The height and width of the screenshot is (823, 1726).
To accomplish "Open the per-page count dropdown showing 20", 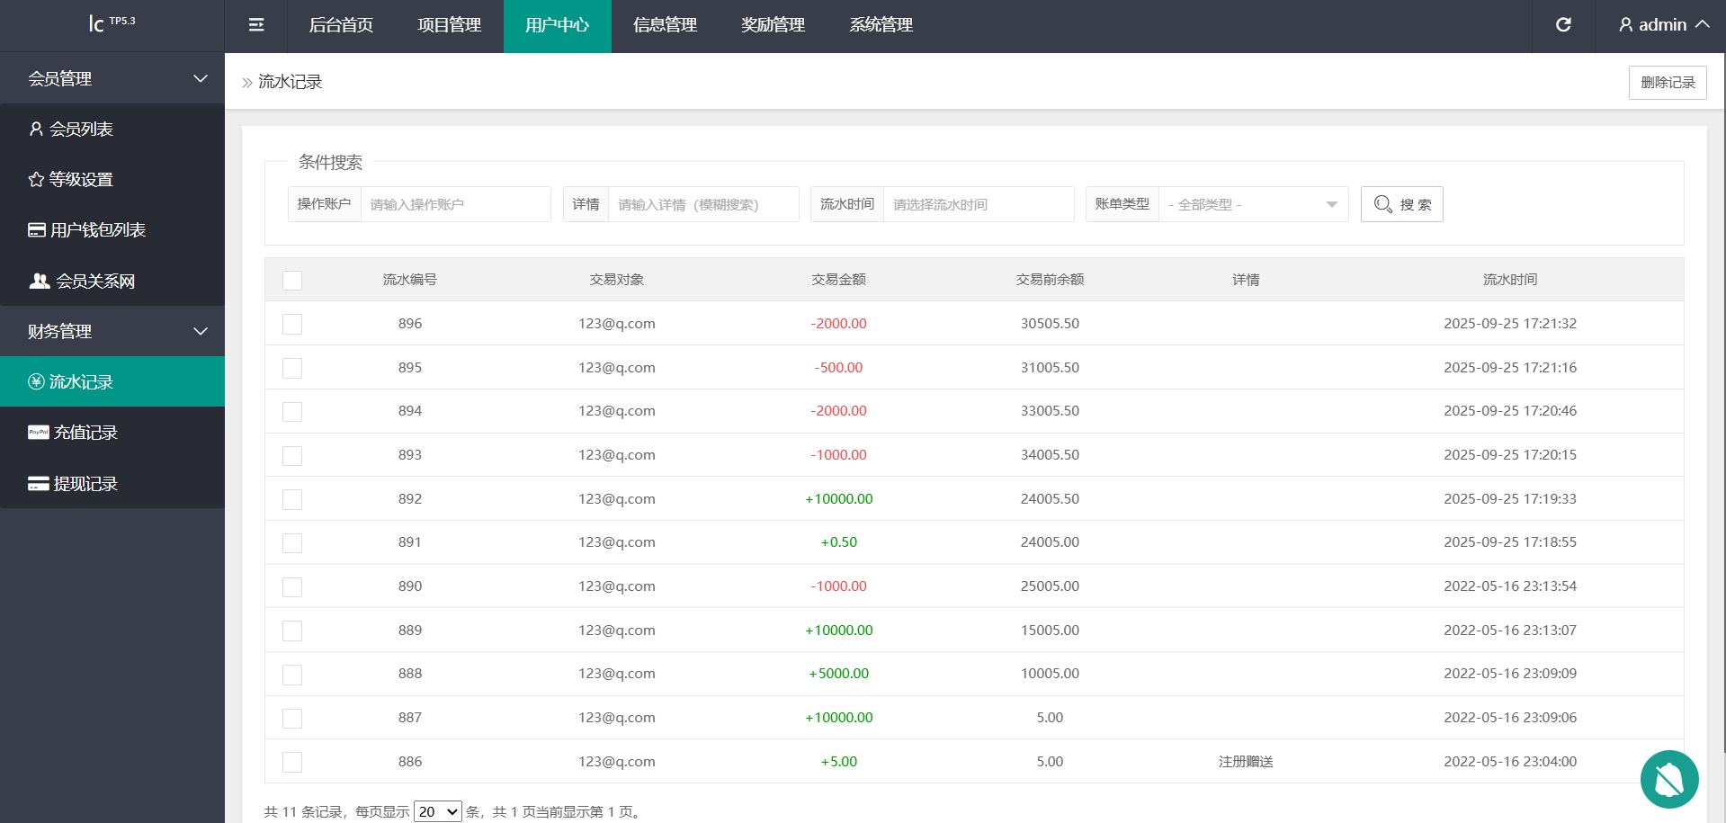I will click(437, 812).
